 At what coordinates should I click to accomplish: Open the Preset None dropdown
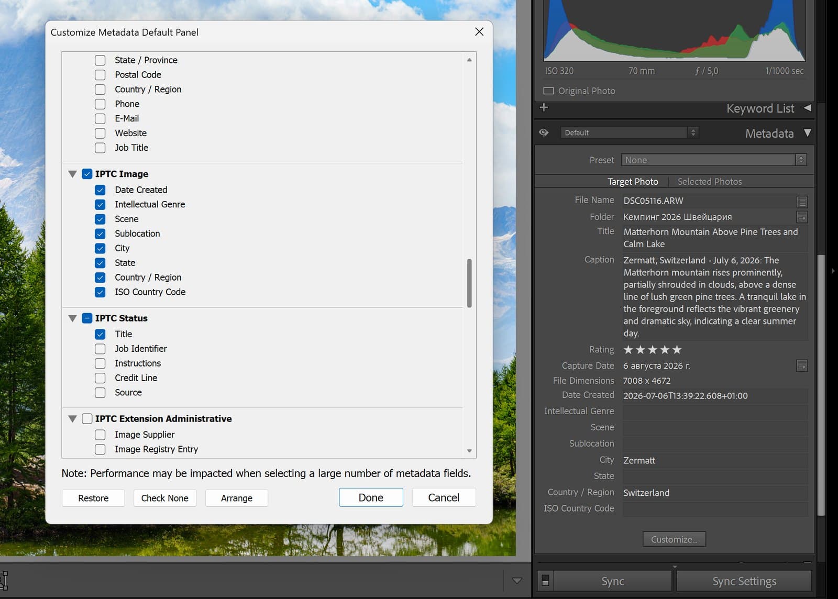714,160
